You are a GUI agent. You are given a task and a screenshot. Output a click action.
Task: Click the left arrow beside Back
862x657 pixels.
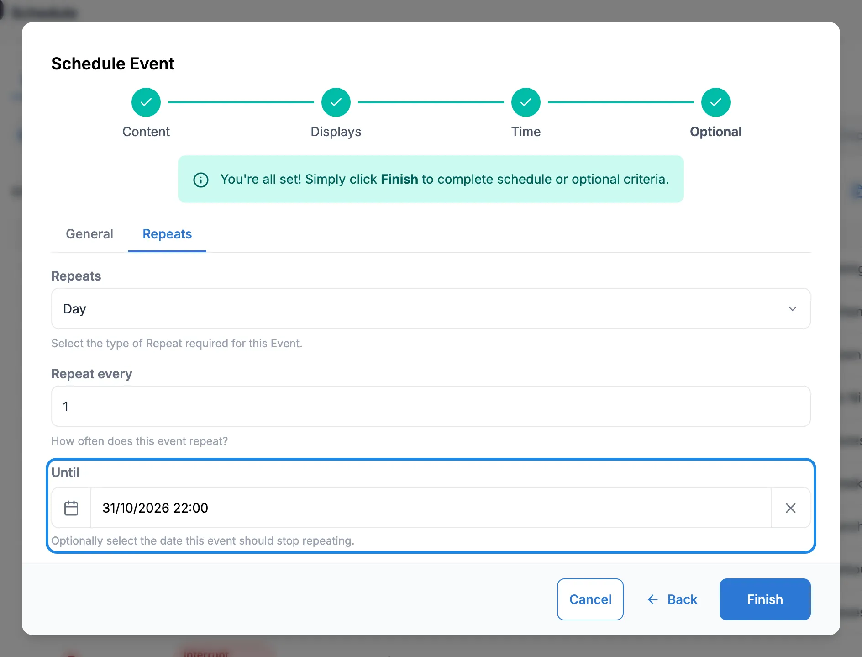tap(653, 599)
